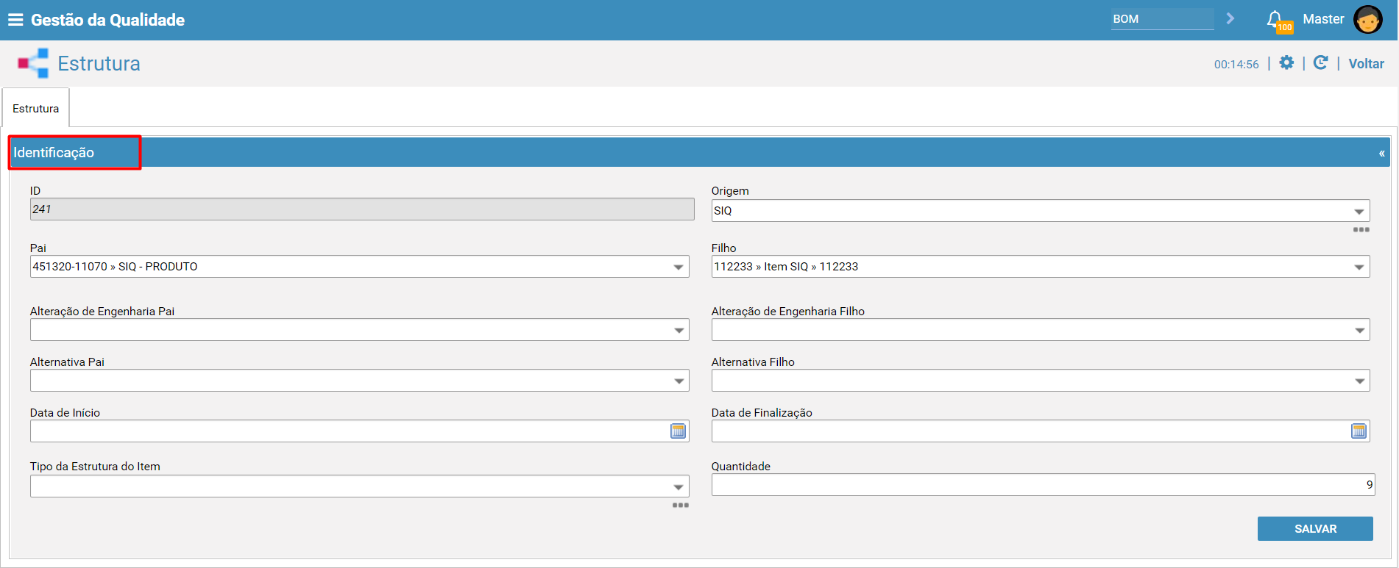Collapse the Identificação panel
1399x568 pixels.
tap(1382, 154)
